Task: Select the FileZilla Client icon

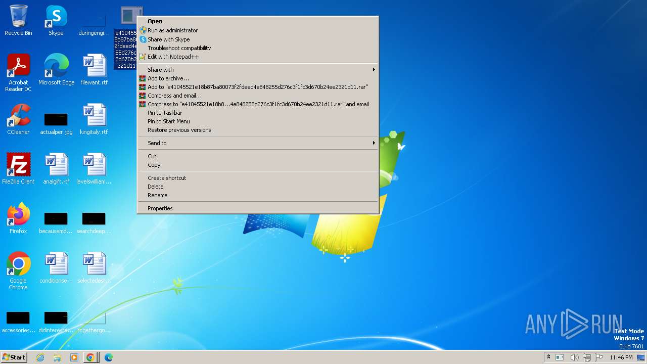Action: [x=18, y=169]
